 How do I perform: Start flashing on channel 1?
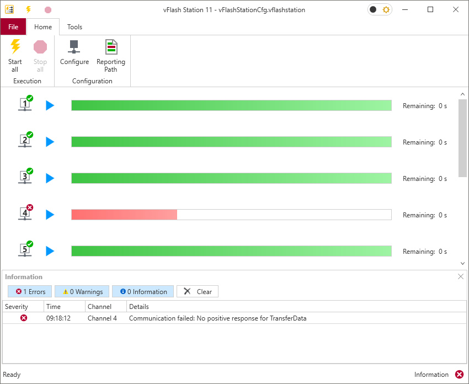click(50, 105)
